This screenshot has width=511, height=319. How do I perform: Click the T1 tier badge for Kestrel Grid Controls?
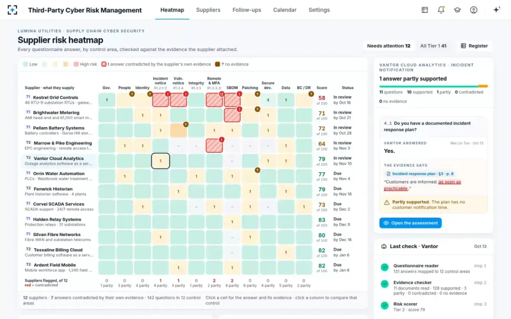28,97
